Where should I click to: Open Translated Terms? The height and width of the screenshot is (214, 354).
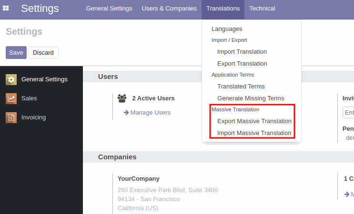241,87
